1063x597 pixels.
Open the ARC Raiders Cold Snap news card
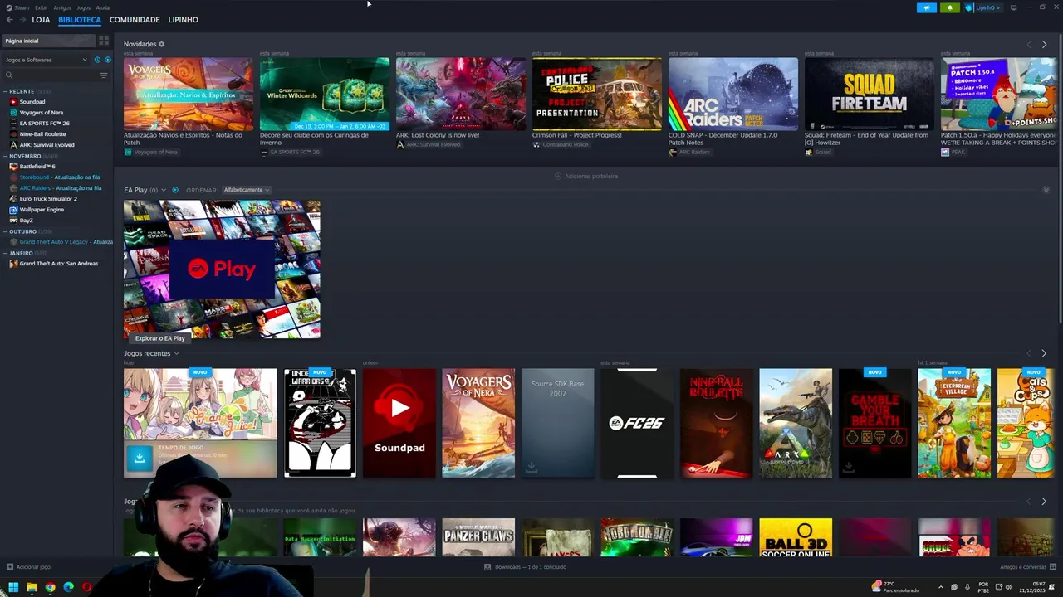(732, 94)
